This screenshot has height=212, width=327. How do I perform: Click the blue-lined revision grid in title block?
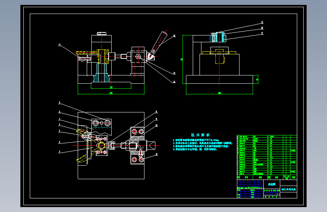(250, 184)
